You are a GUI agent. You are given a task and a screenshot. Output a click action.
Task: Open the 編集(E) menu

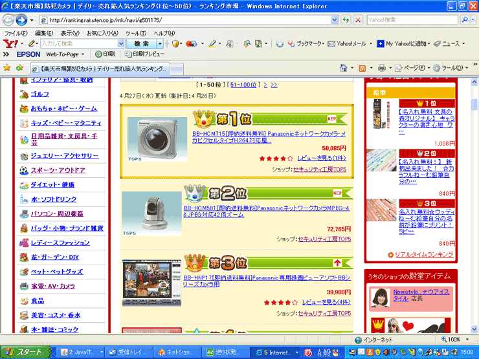tap(44, 33)
